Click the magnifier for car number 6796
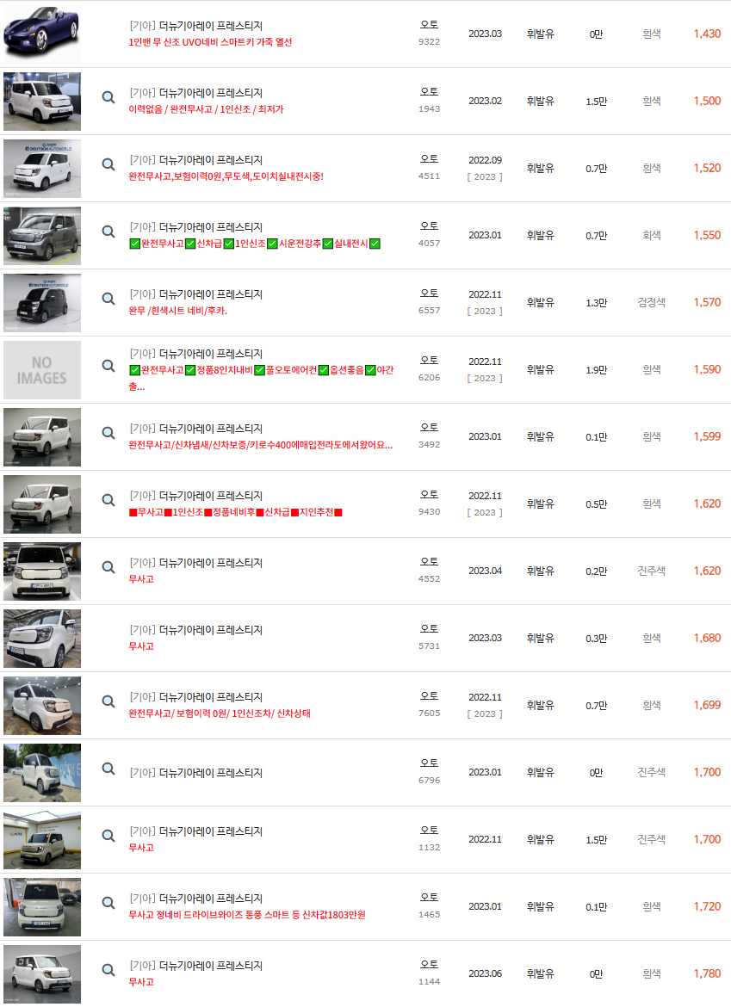The image size is (731, 1007). click(108, 769)
